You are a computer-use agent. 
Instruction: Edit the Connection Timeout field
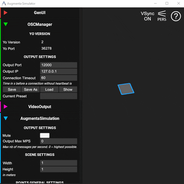(x=59, y=78)
